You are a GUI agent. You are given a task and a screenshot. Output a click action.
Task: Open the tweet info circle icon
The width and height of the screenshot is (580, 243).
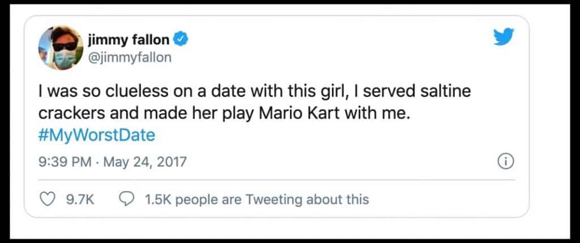click(x=505, y=162)
